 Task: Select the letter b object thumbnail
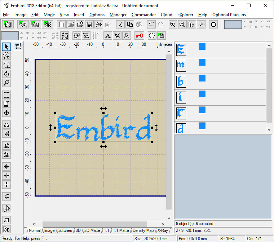[181, 82]
